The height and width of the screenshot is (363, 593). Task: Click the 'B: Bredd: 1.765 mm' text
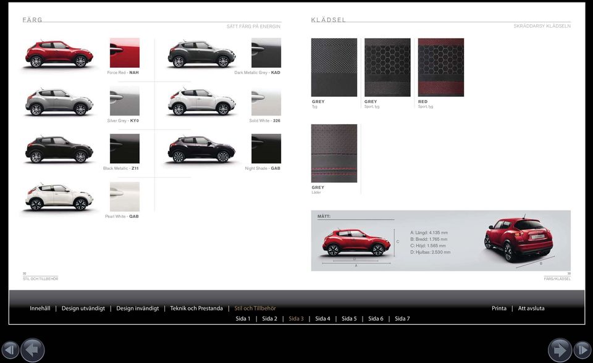click(429, 240)
